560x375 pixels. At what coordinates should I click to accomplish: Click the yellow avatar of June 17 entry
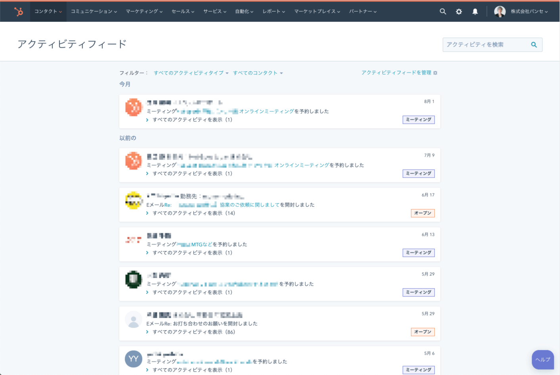click(x=134, y=200)
